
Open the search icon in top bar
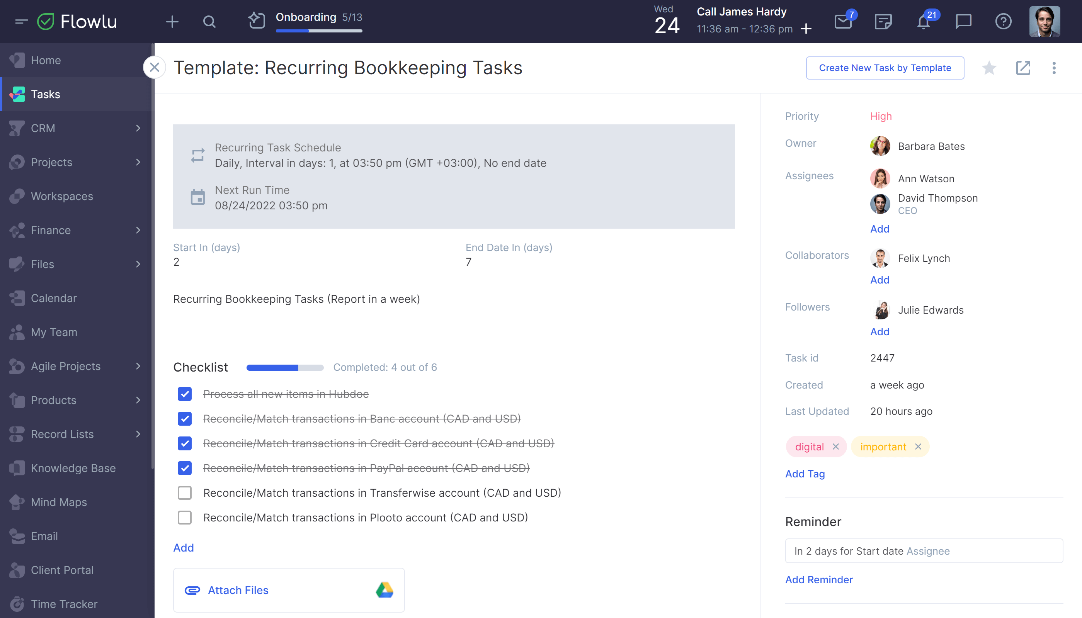coord(209,22)
